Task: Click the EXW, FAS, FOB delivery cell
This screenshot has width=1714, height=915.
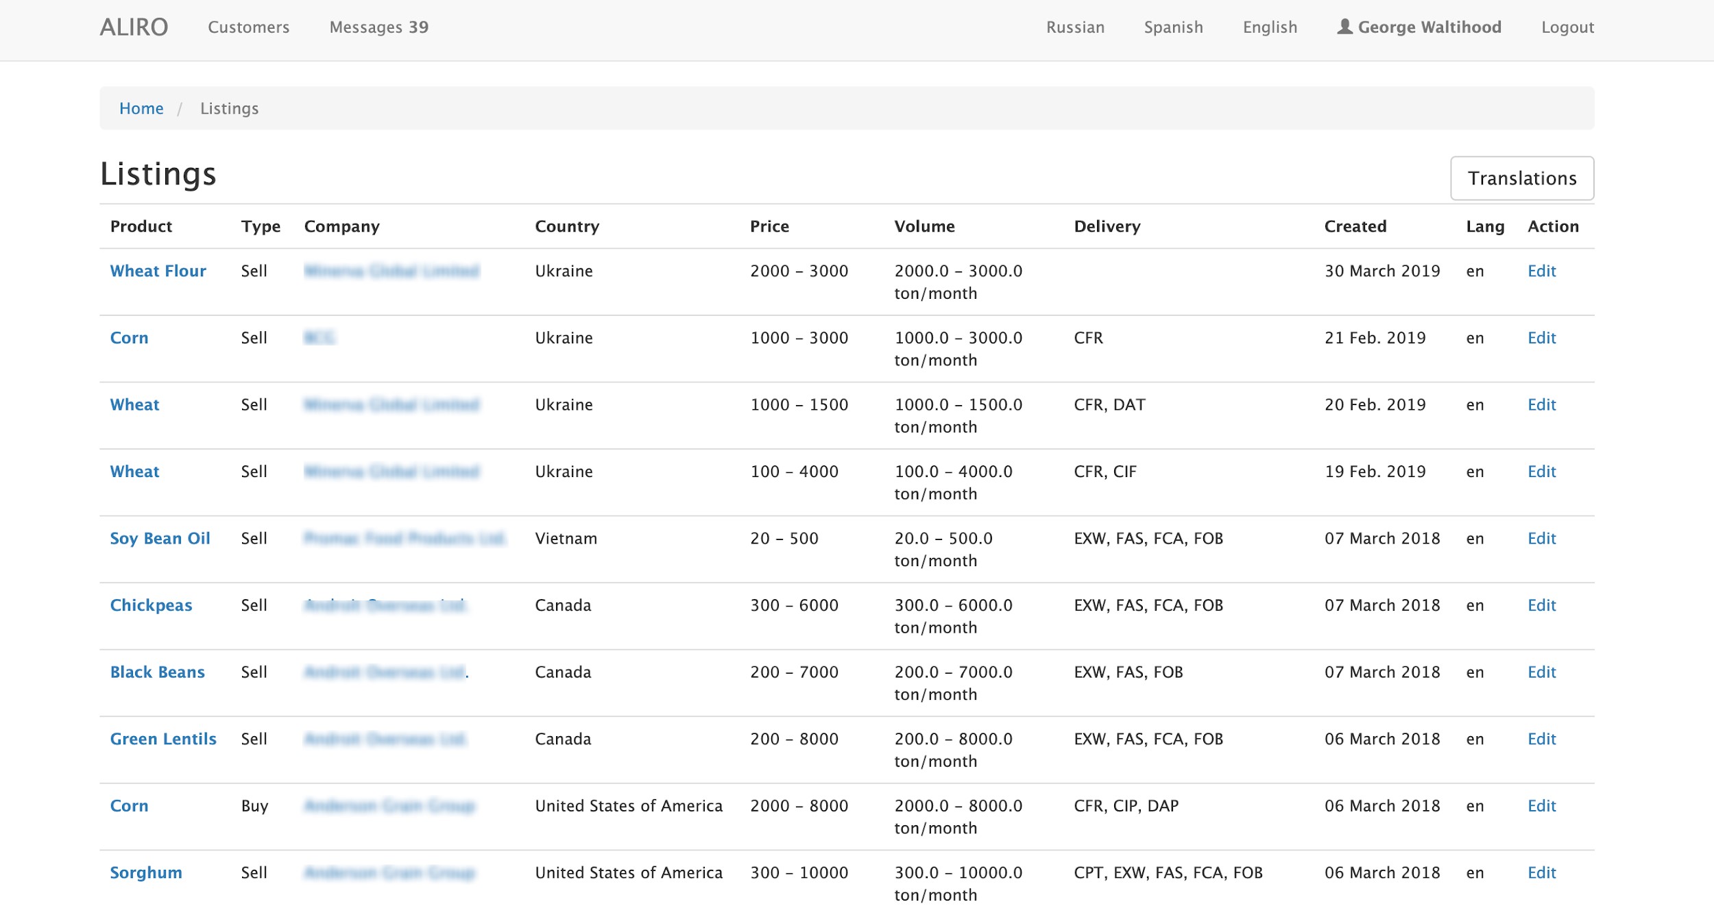Action: click(1128, 672)
